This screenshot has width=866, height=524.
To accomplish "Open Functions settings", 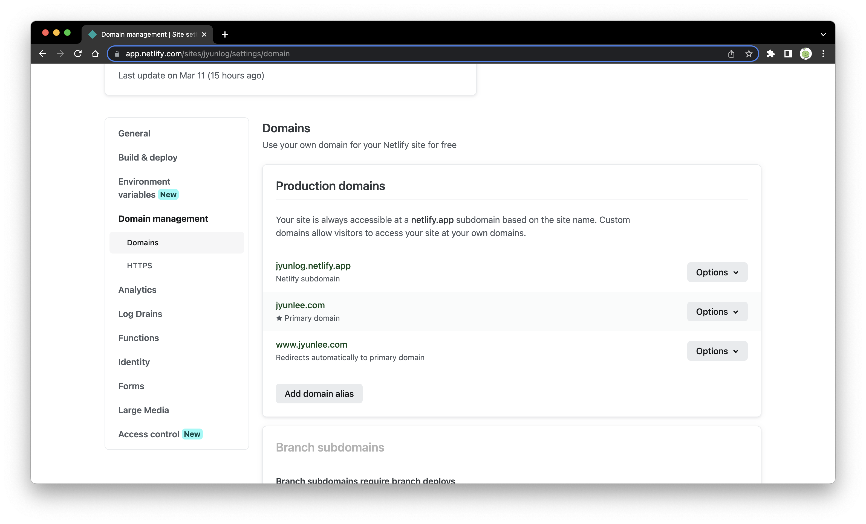I will click(138, 338).
